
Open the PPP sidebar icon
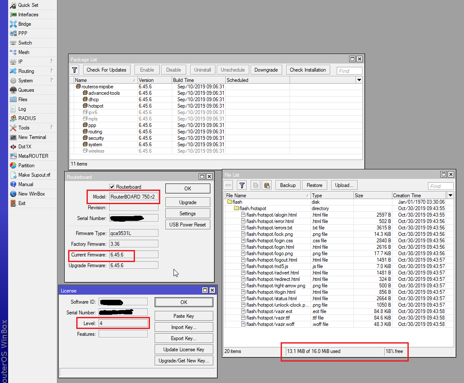[x=13, y=33]
